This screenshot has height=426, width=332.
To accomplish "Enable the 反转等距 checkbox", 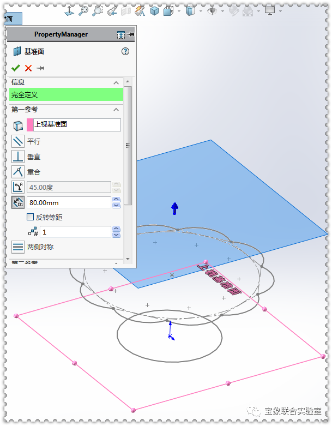I will click(x=31, y=217).
